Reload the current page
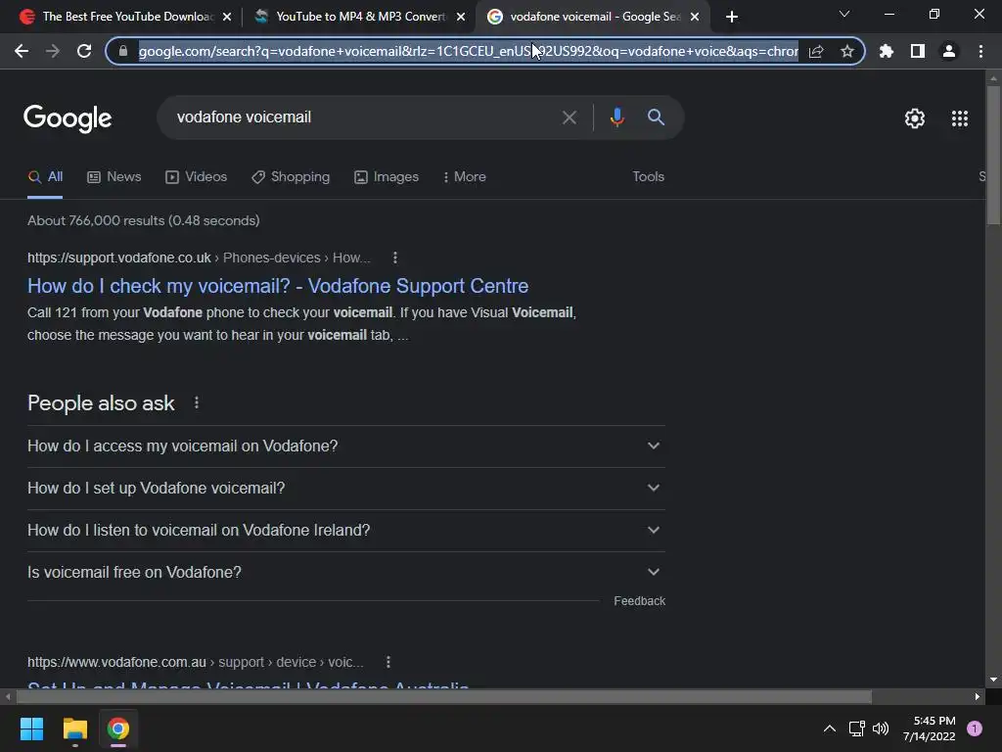The width and height of the screenshot is (1002, 752). 84,51
